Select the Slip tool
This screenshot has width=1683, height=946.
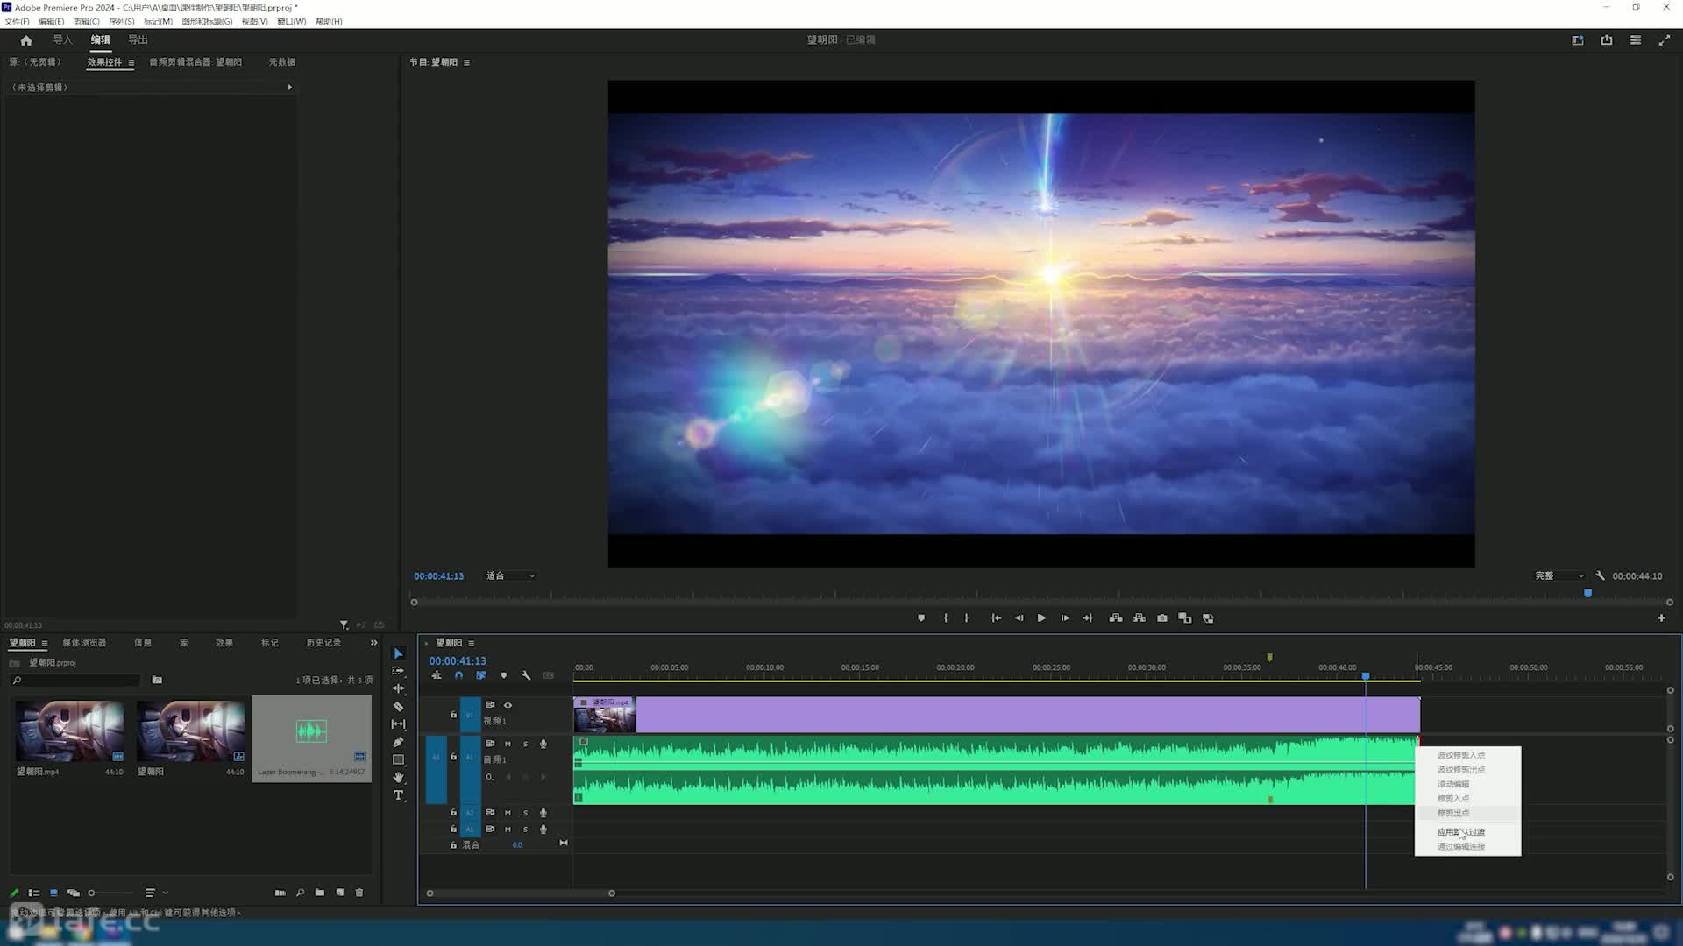point(398,724)
